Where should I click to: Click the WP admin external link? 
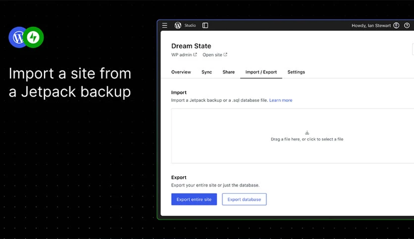pos(184,55)
